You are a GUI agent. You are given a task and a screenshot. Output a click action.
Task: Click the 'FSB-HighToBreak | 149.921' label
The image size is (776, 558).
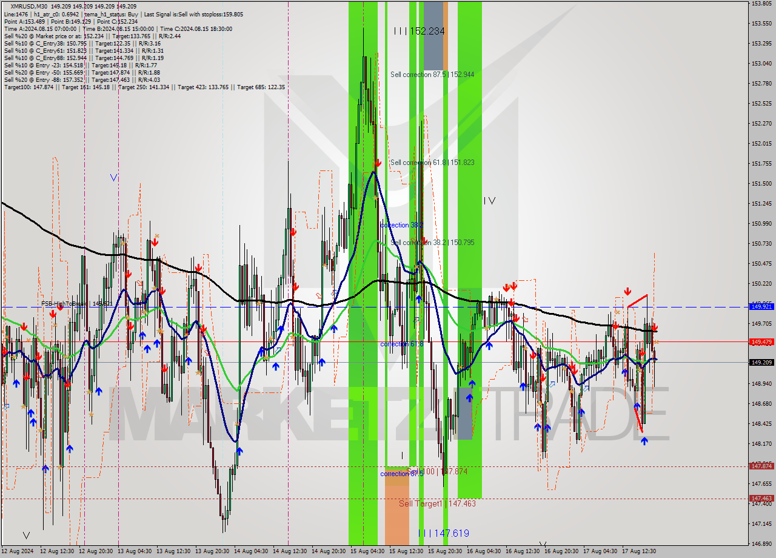pyautogui.click(x=77, y=303)
